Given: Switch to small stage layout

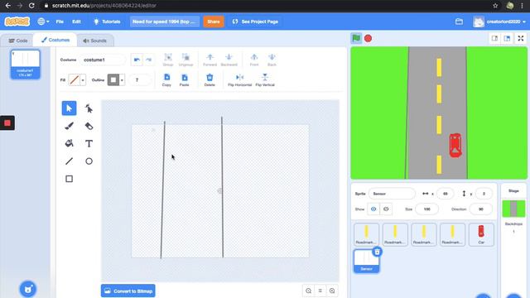Looking at the screenshot, I should pyautogui.click(x=494, y=39).
